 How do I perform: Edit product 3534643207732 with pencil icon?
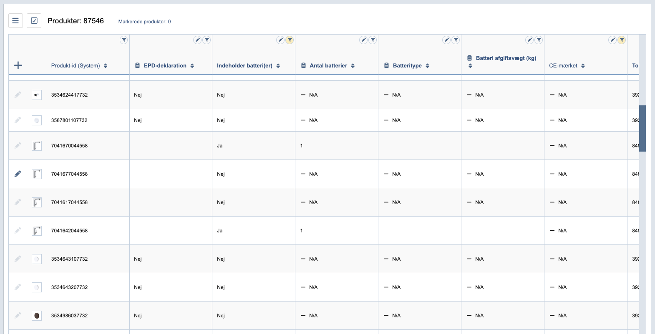point(18,287)
